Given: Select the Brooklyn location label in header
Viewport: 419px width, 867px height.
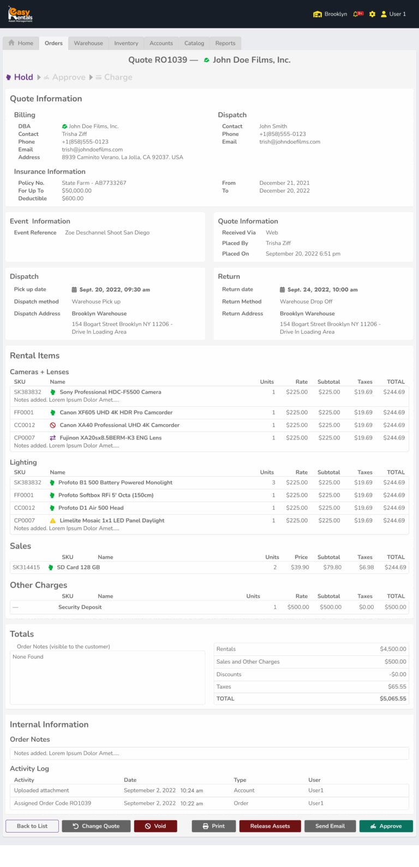Looking at the screenshot, I should pyautogui.click(x=336, y=14).
